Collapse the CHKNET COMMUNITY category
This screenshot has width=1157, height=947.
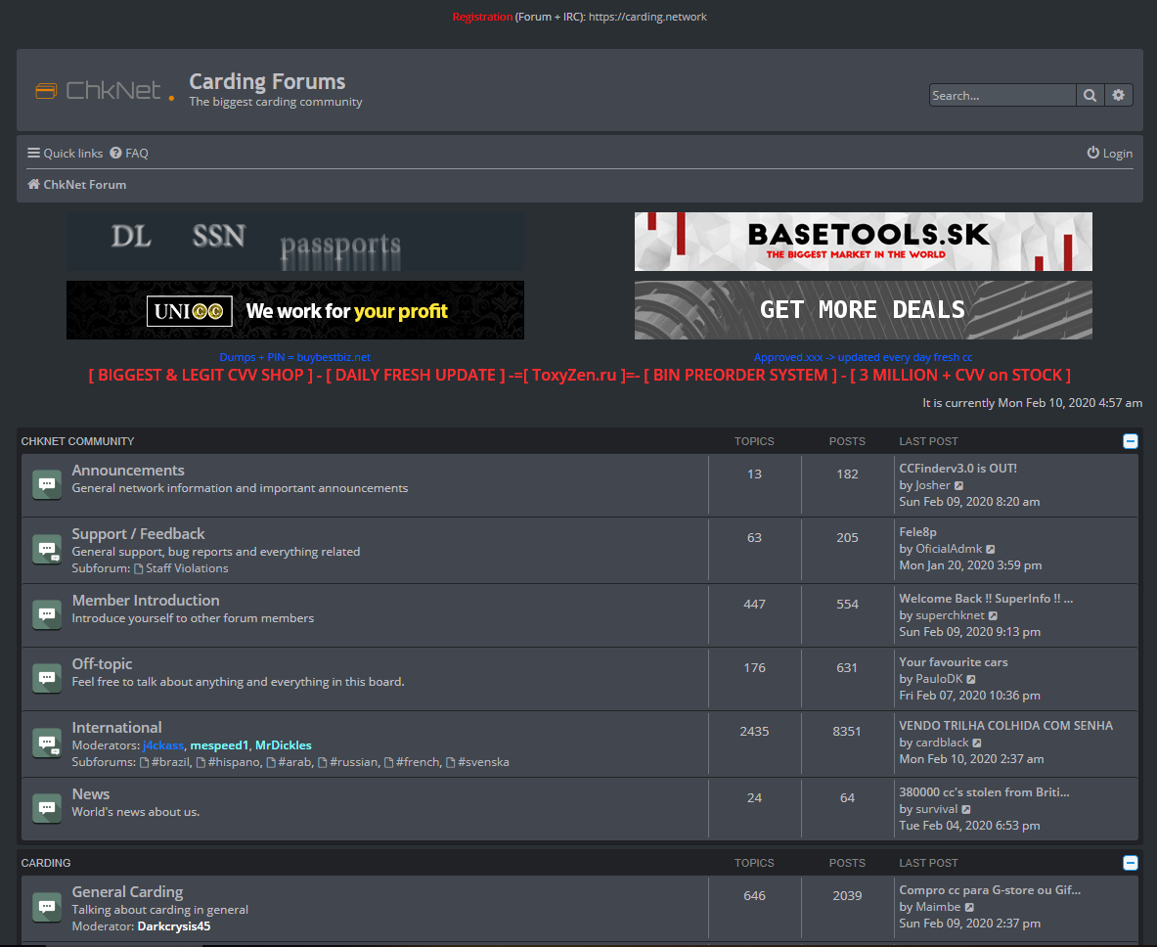[x=1131, y=441]
